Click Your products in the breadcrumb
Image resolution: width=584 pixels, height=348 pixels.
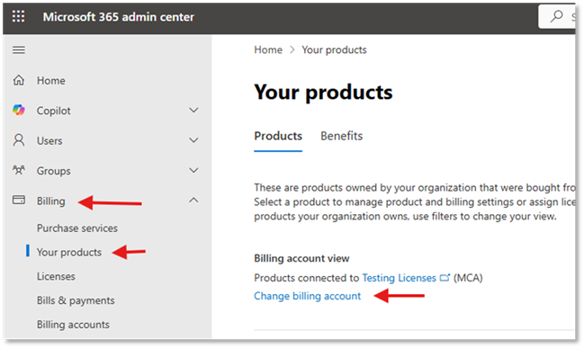point(334,49)
